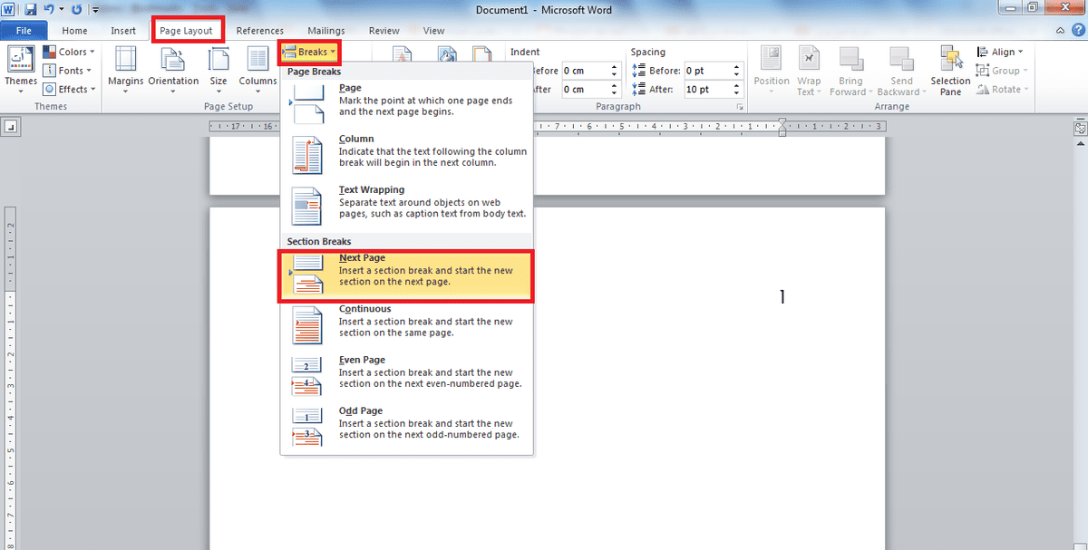Open the File backstage button

pyautogui.click(x=24, y=31)
